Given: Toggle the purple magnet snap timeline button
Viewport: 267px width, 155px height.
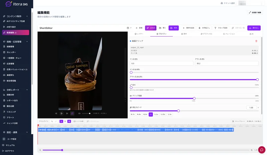Looking at the screenshot, I should (x=69, y=121).
